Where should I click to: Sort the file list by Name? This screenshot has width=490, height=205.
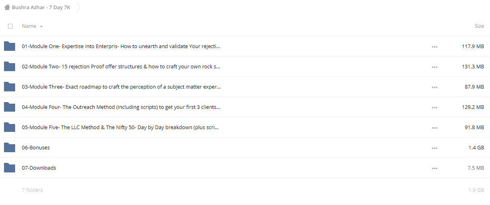(29, 26)
